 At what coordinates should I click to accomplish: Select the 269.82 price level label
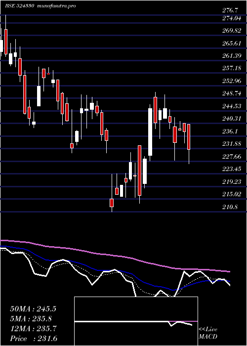[231, 31]
